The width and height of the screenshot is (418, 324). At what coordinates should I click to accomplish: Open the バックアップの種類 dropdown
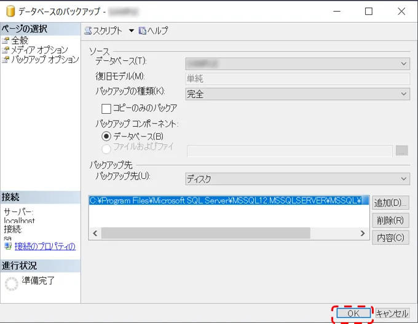404,94
